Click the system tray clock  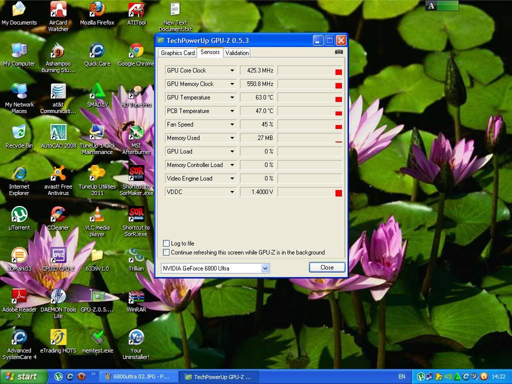pyautogui.click(x=498, y=377)
